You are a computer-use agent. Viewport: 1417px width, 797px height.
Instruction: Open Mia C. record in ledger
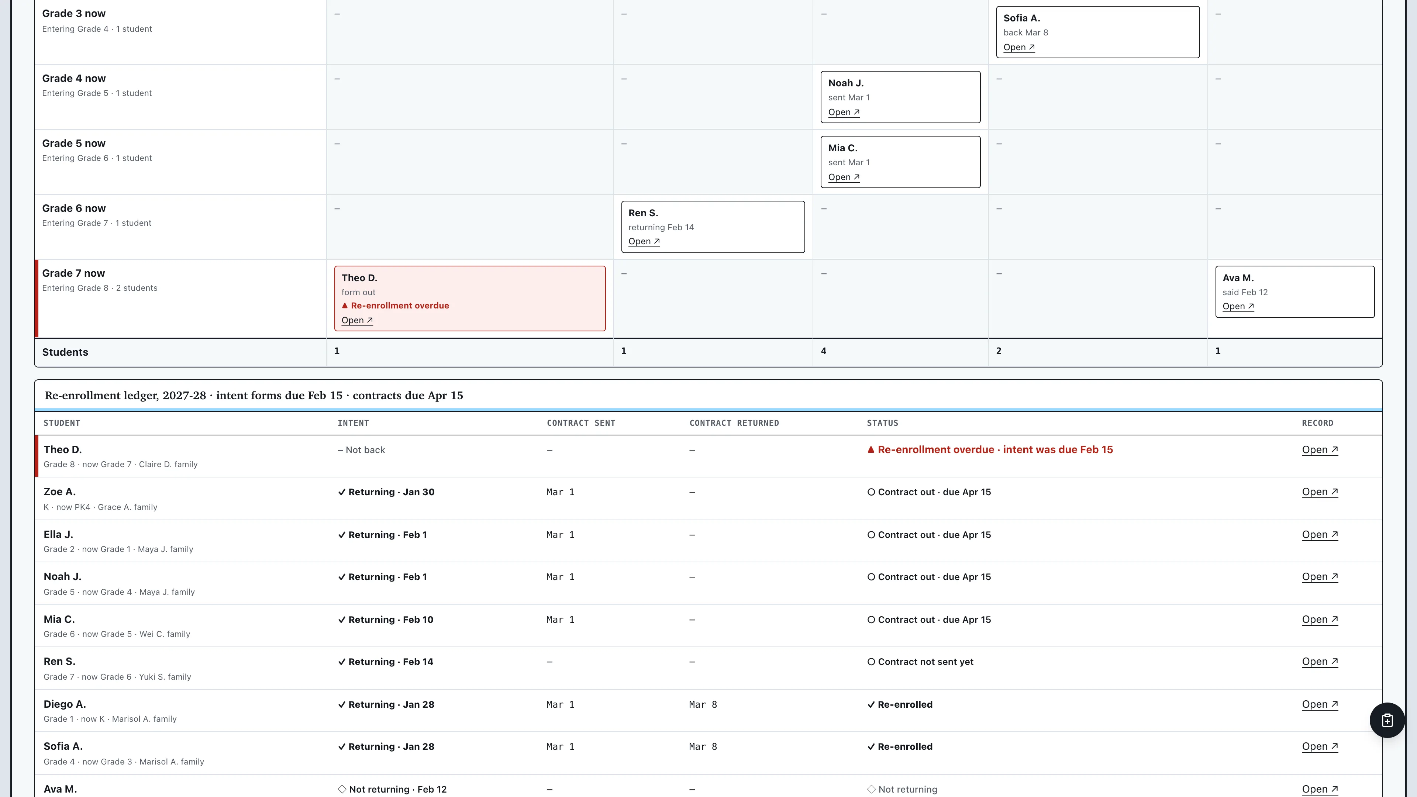tap(1320, 620)
